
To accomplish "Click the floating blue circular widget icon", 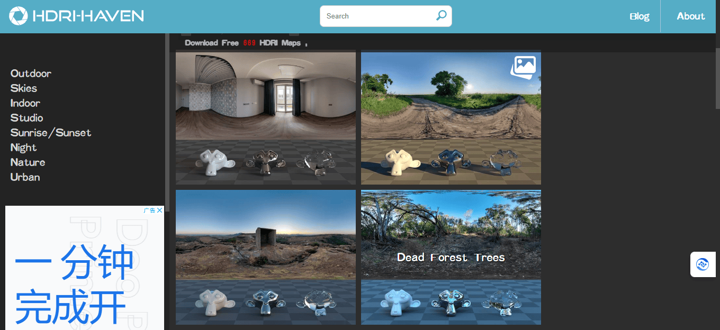I will 703,264.
